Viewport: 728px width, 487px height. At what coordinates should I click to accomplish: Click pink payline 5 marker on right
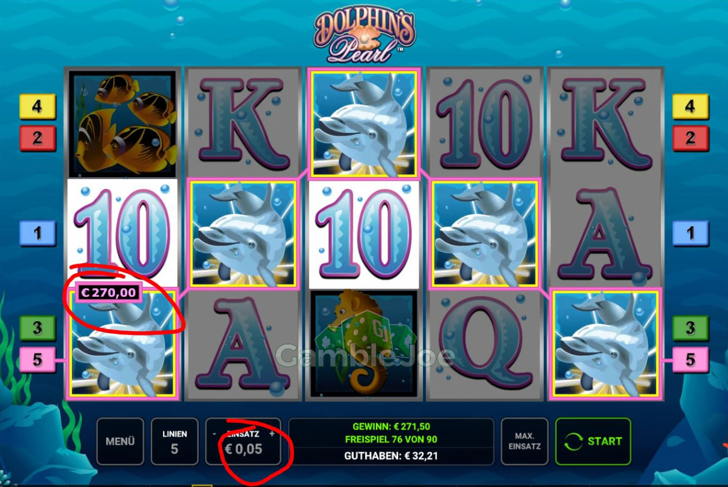coord(691,360)
